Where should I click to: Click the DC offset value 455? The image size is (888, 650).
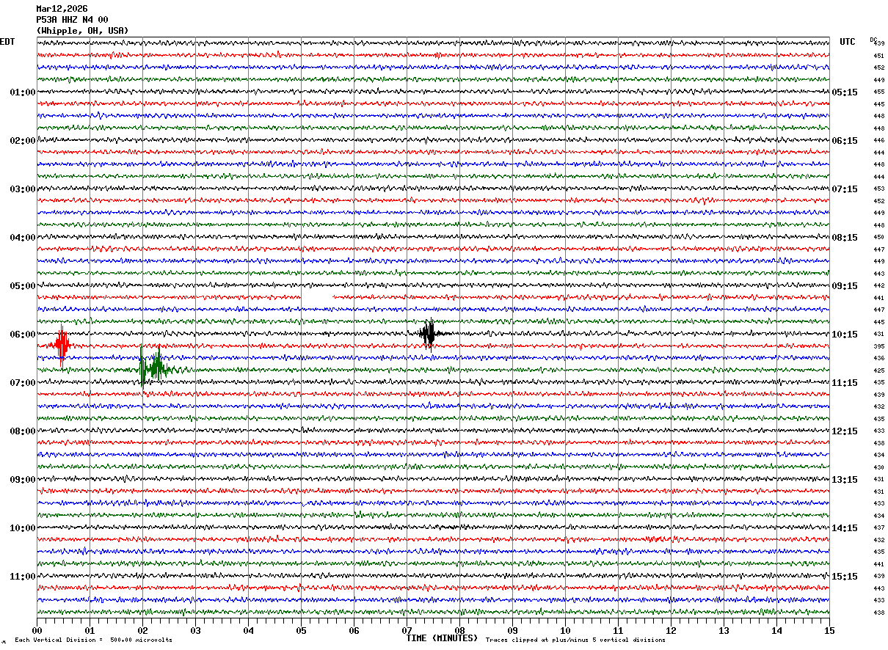[x=878, y=92]
